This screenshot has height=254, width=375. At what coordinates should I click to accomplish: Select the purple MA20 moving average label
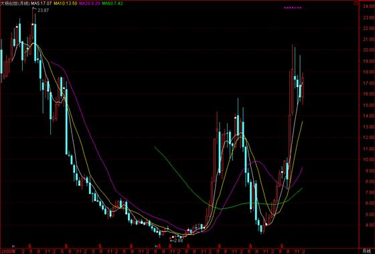coord(90,3)
